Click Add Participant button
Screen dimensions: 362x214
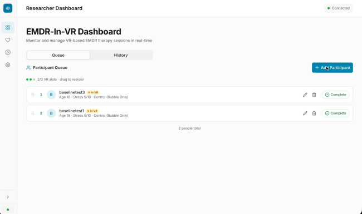coord(332,67)
